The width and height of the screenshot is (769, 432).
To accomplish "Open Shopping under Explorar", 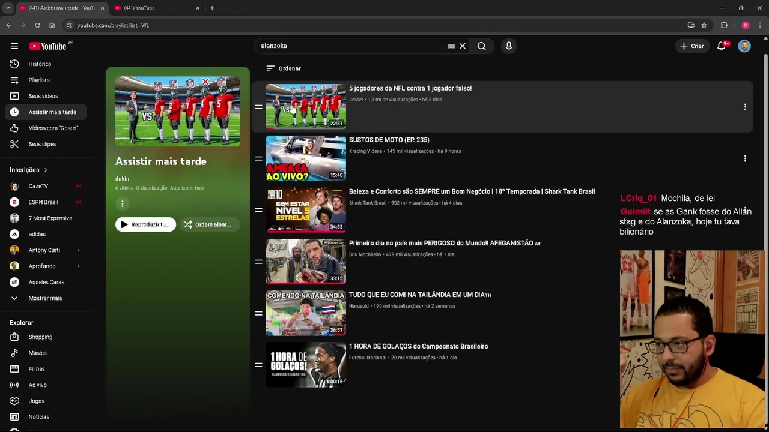I will (x=46, y=337).
